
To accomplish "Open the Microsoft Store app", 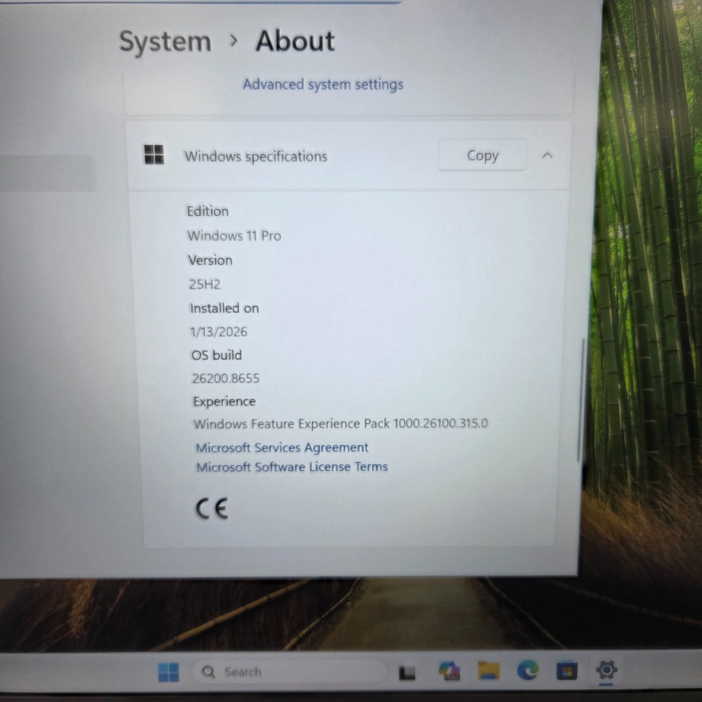I will [x=566, y=670].
